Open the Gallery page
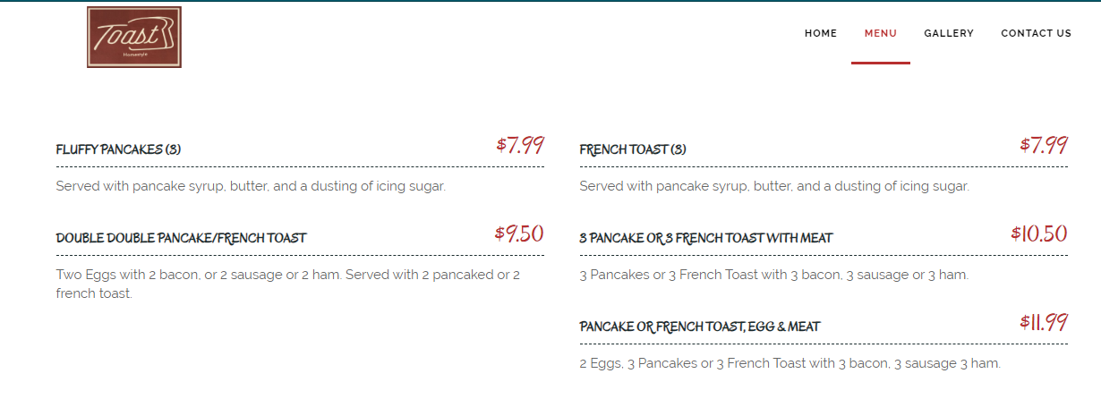 point(949,34)
